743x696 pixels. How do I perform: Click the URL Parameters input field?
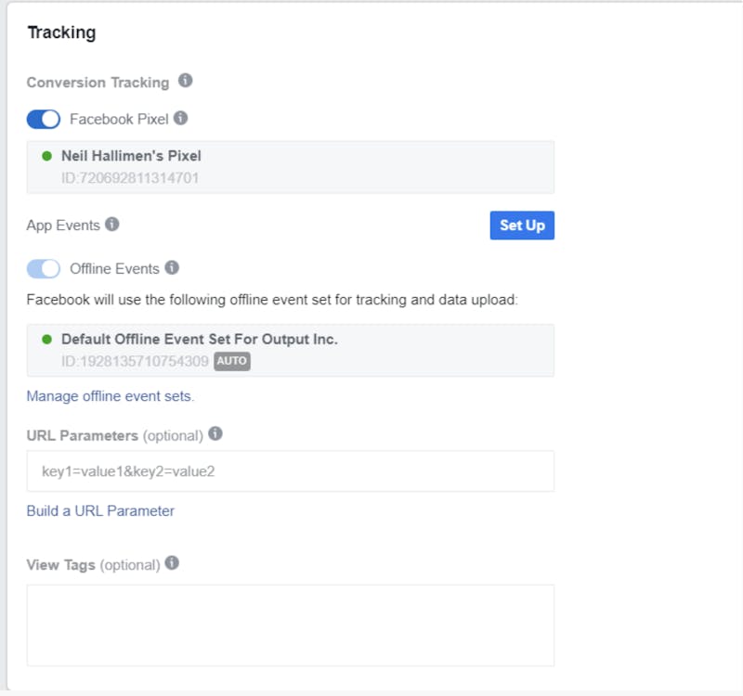point(291,471)
